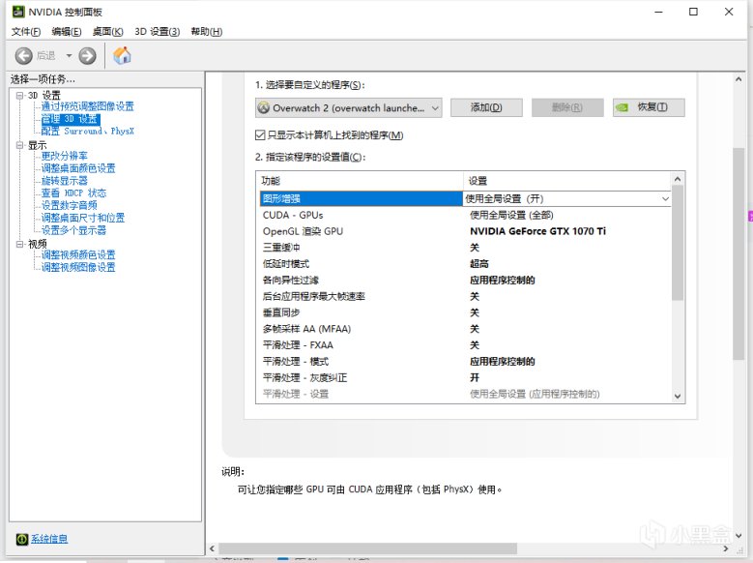The image size is (753, 563).
Task: Collapse the 显示 tree node
Action: [x=19, y=145]
